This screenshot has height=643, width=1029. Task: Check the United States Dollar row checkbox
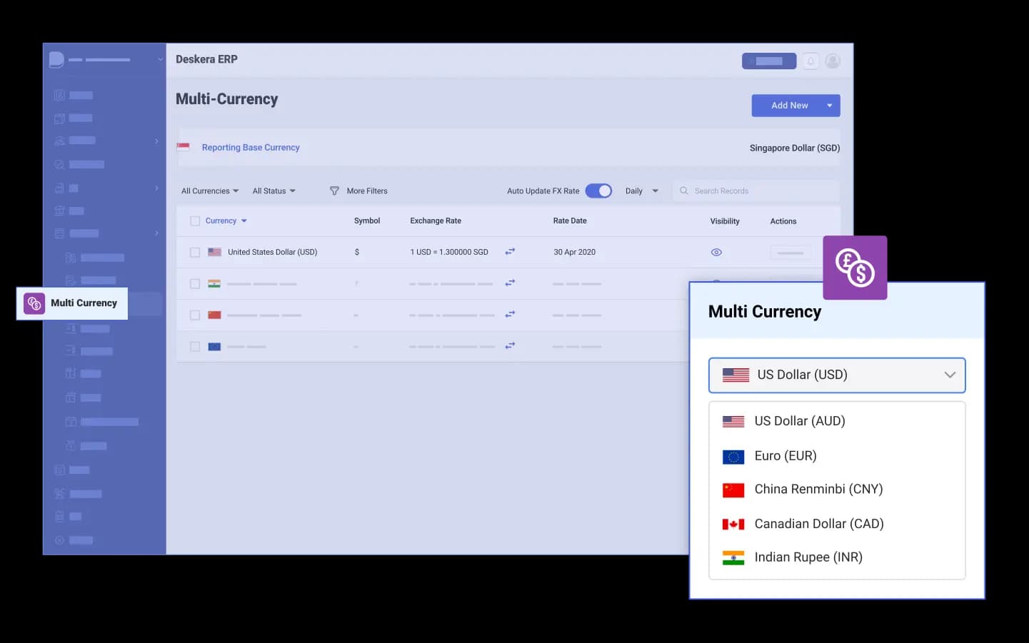[195, 253]
